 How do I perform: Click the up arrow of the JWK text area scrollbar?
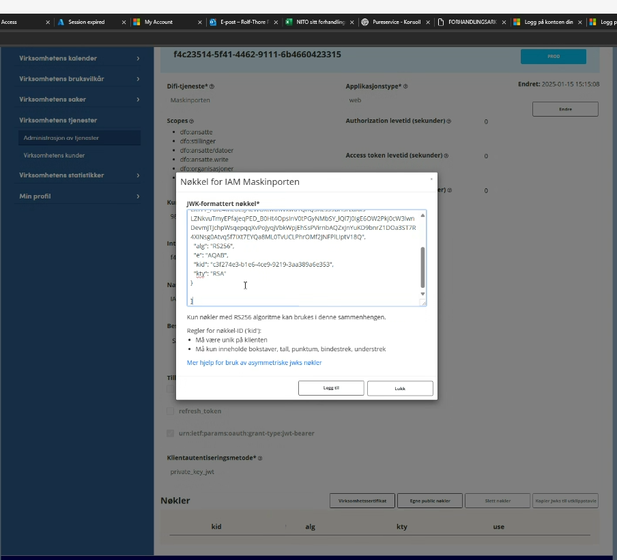pos(422,215)
